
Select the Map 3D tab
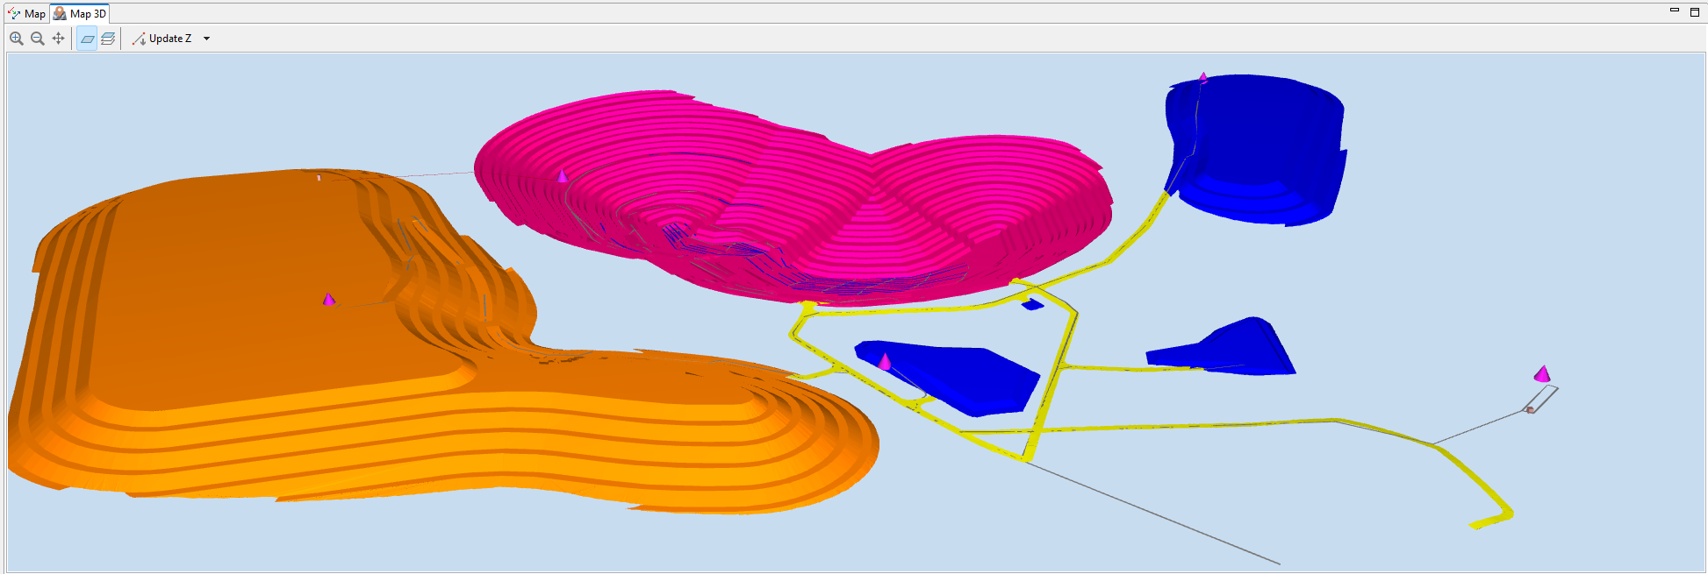pos(80,13)
